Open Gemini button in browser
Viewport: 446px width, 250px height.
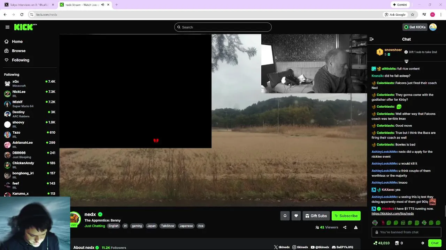coord(400,5)
